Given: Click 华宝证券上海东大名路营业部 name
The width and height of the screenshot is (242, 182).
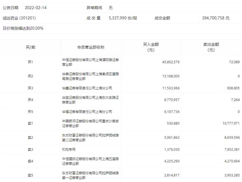Looking at the screenshot, I should [91, 100].
